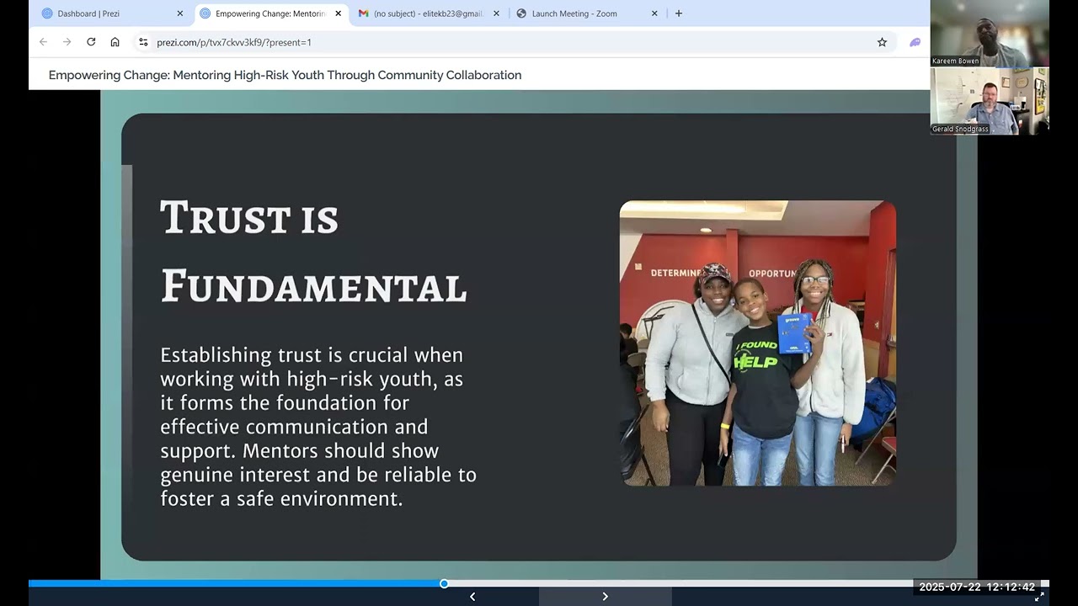The width and height of the screenshot is (1078, 606).
Task: Close the Dashboard | Prezi tab
Action: point(179,13)
